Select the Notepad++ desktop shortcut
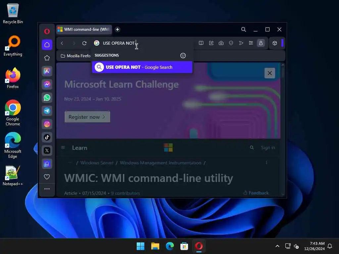This screenshot has width=339, height=254. 13,175
